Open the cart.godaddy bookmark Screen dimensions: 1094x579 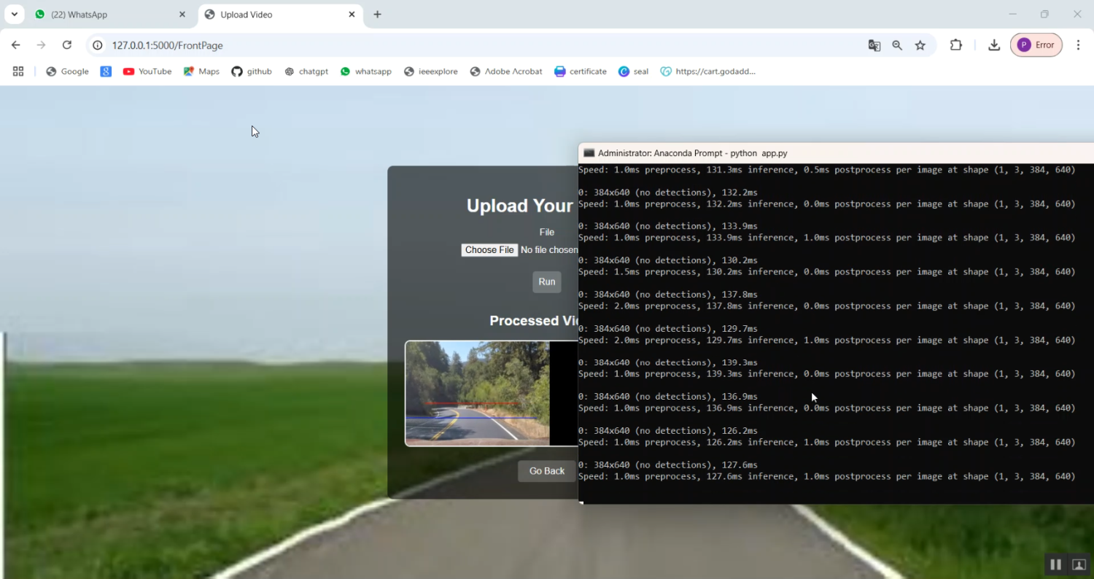708,71
